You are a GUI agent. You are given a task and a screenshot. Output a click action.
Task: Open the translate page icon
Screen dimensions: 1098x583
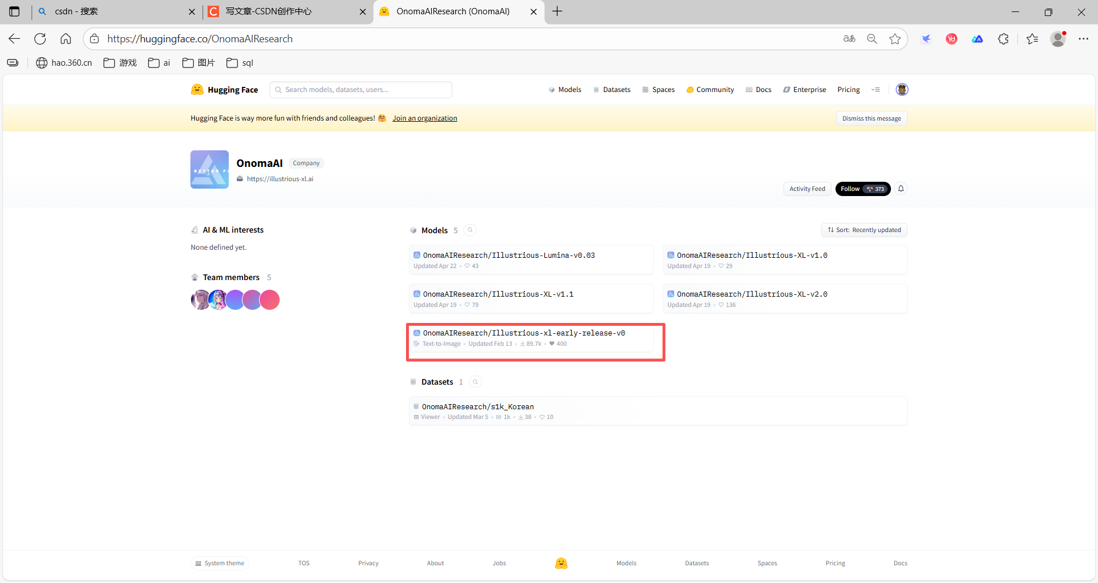tap(849, 39)
